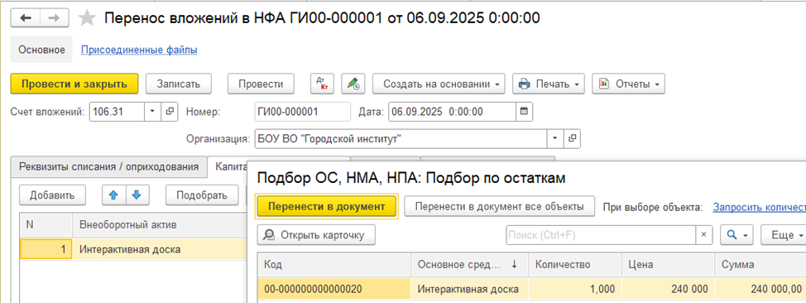Open organization card via Организация open icon
The width and height of the screenshot is (806, 303).
pyautogui.click(x=572, y=139)
